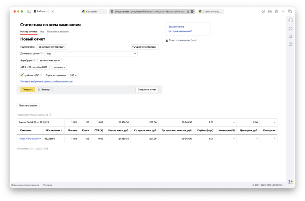Click the Yandex services icon at bottom right
Viewport: 305px width, 201px height.
[x=291, y=182]
